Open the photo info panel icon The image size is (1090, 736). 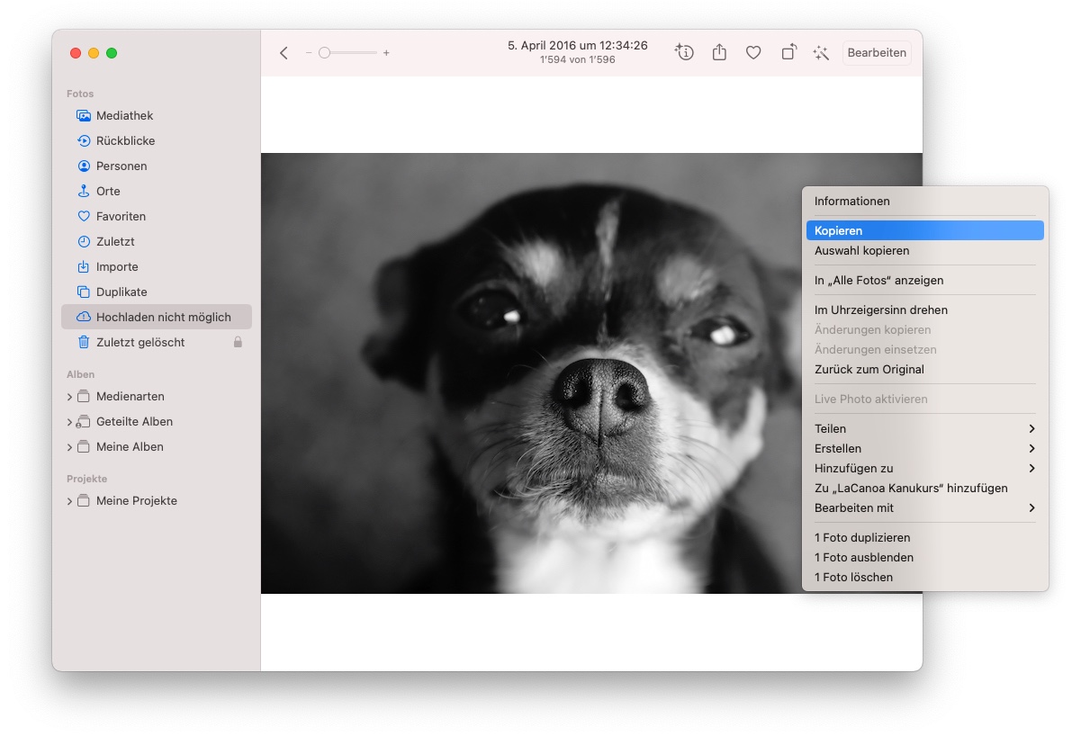[684, 53]
